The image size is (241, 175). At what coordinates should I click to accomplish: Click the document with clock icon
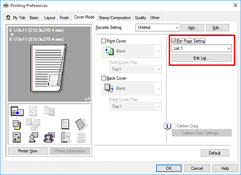(x=66, y=137)
